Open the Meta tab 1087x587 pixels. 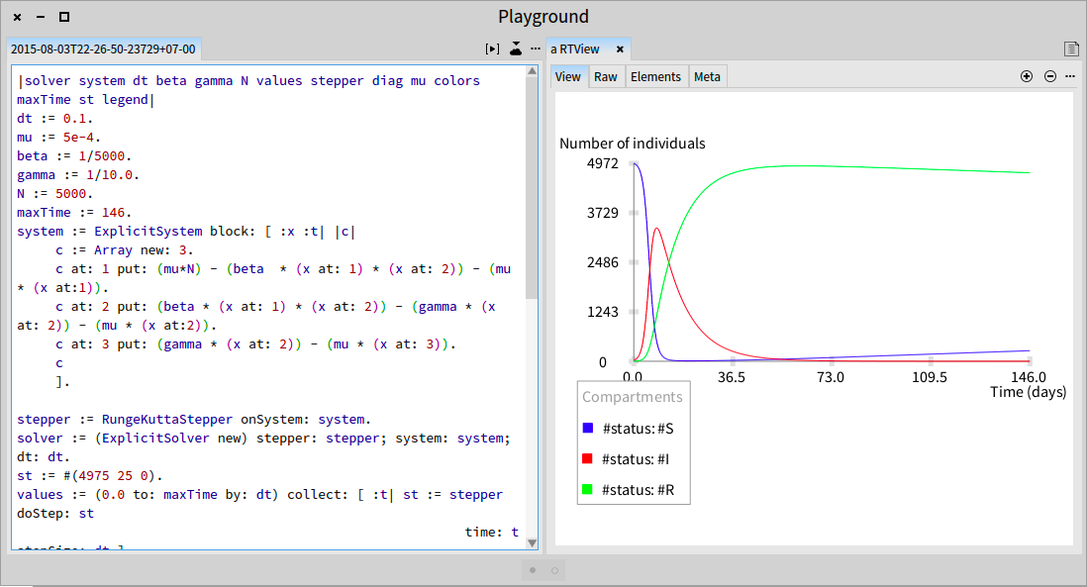click(707, 77)
